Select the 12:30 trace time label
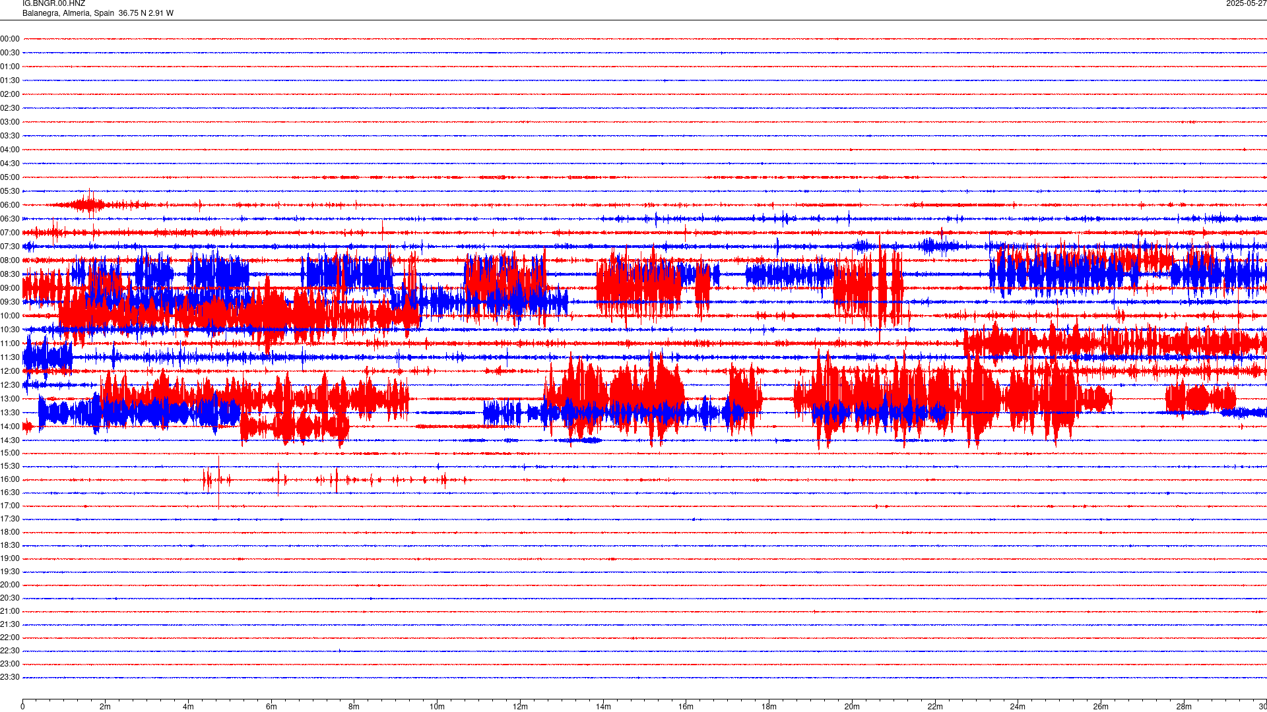 coord(10,385)
